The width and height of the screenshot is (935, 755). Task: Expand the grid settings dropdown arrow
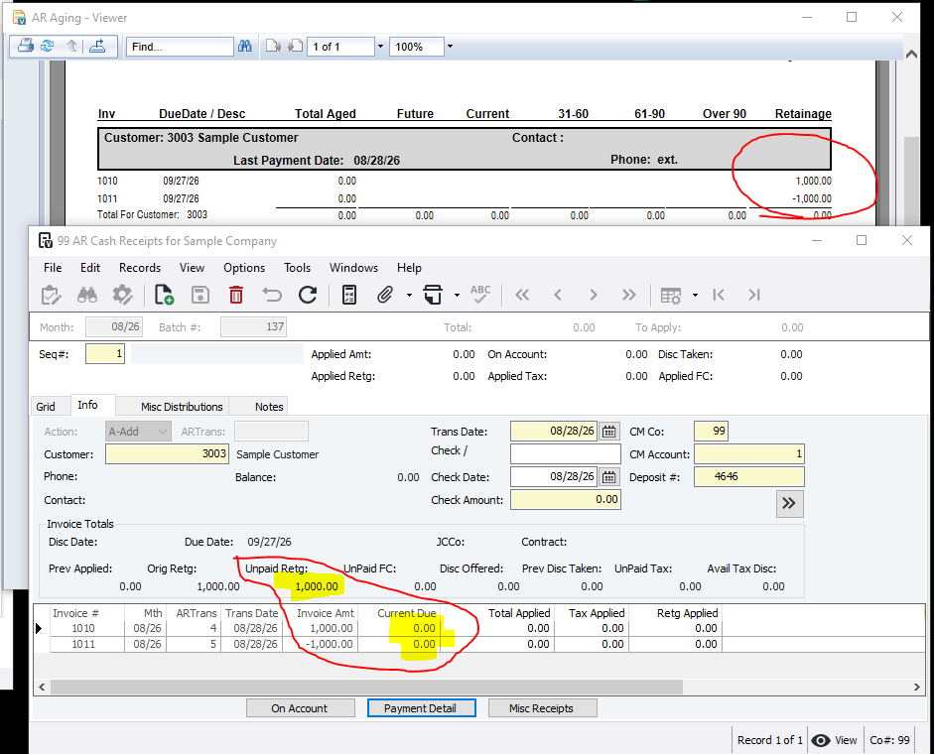pyautogui.click(x=695, y=296)
